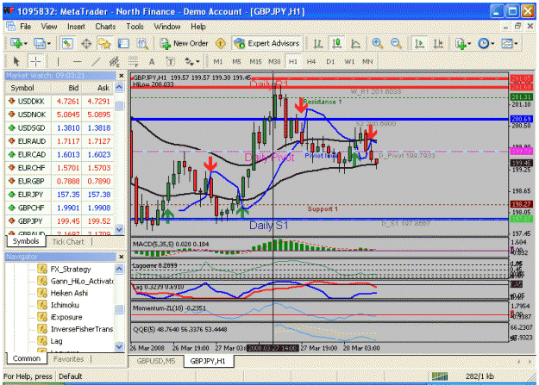The height and width of the screenshot is (385, 539).
Task: Toggle the Navigator window button
Action: coord(104,44)
